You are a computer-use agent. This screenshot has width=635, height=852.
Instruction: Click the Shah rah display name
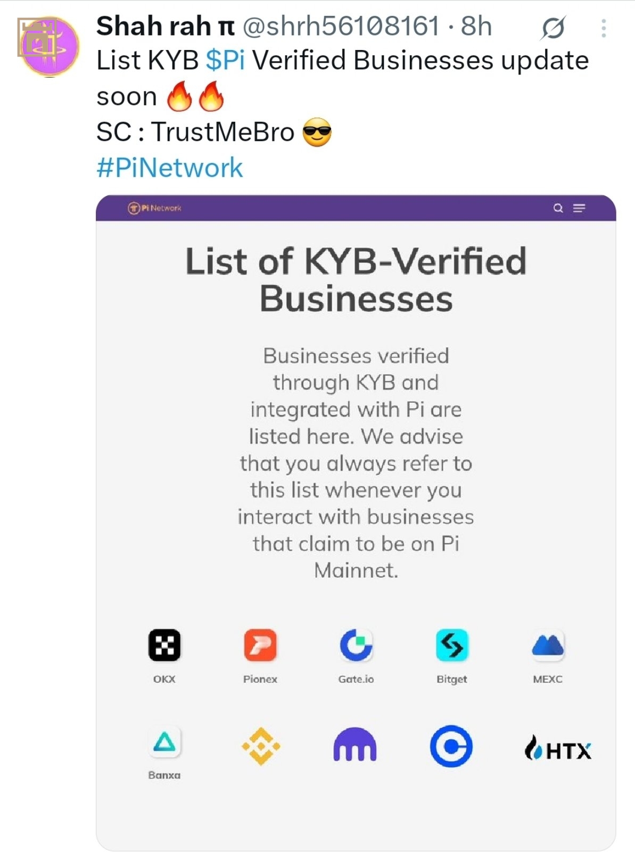(x=165, y=26)
